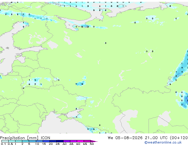The image size is (188, 145).
Task: Pick the legend swatch between 20 and 25
Action: point(53,141)
